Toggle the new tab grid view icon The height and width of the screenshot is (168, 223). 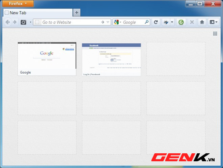click(215, 34)
